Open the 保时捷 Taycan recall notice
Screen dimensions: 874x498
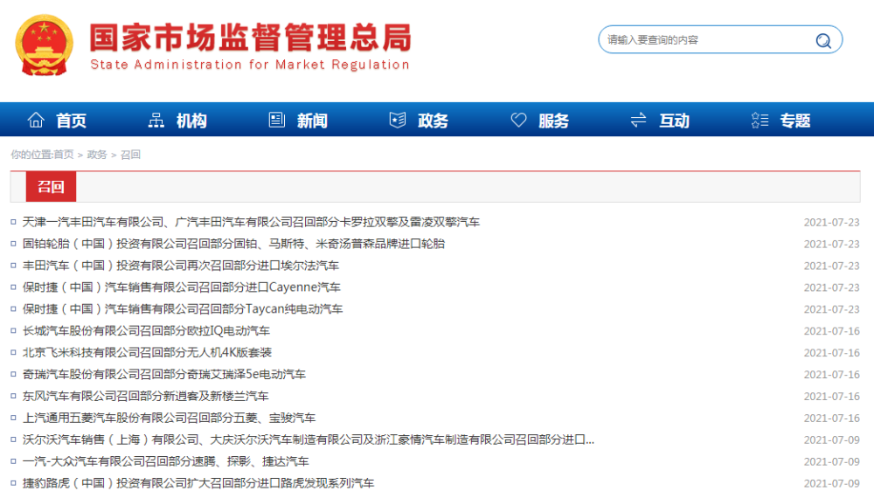tap(183, 308)
